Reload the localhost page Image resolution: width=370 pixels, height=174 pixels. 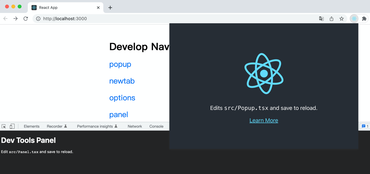[x=26, y=19]
